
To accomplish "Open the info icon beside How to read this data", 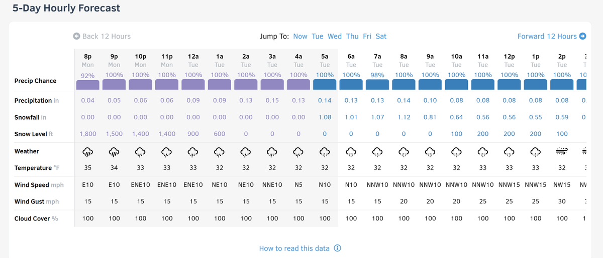I will [x=338, y=248].
